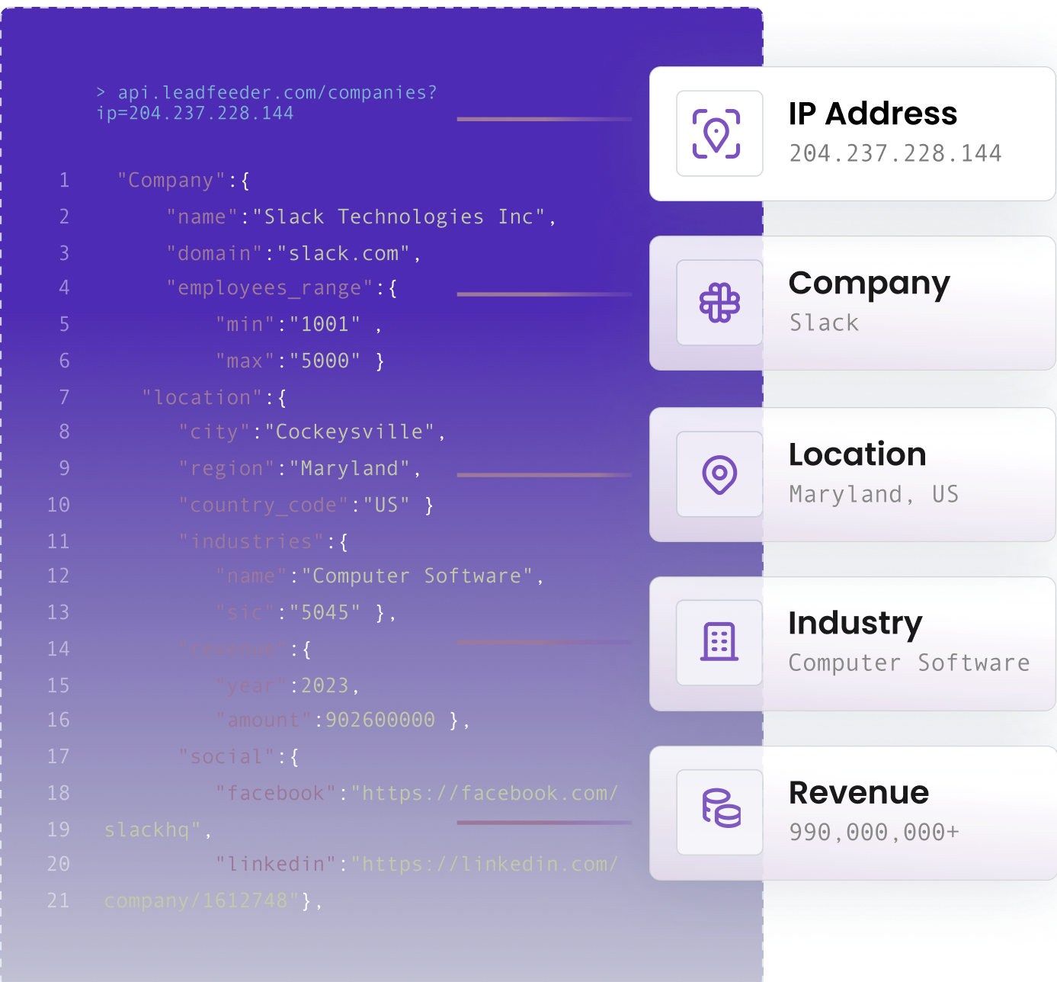Select the Location card heading

tap(857, 454)
